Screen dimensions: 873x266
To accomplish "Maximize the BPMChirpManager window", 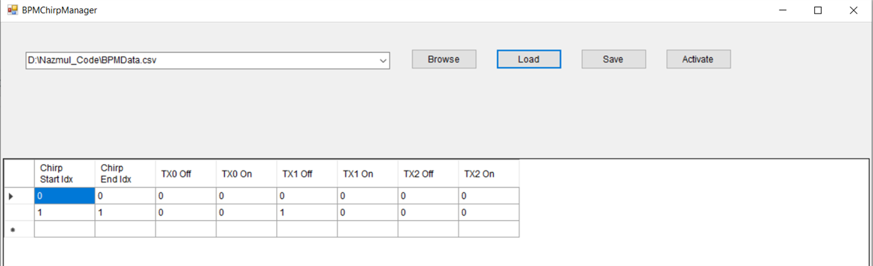I will tap(818, 11).
